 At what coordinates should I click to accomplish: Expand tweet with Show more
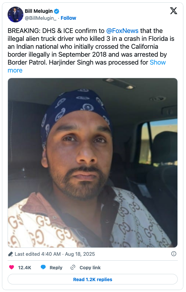pos(15,70)
